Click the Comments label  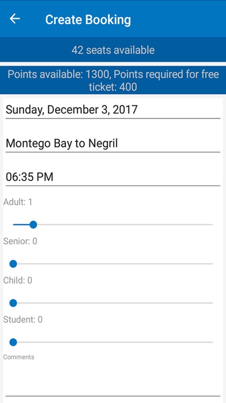tap(18, 357)
